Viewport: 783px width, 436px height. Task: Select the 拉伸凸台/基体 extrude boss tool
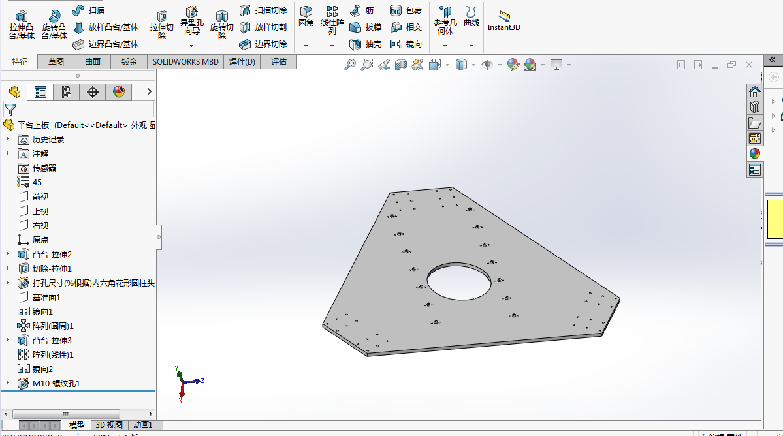[22, 25]
